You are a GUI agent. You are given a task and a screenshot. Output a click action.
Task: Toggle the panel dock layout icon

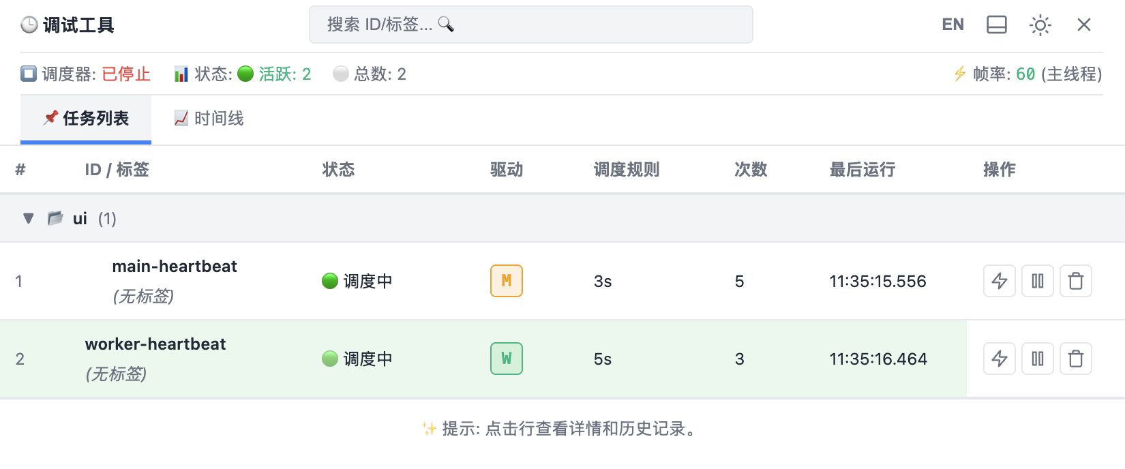pos(996,25)
